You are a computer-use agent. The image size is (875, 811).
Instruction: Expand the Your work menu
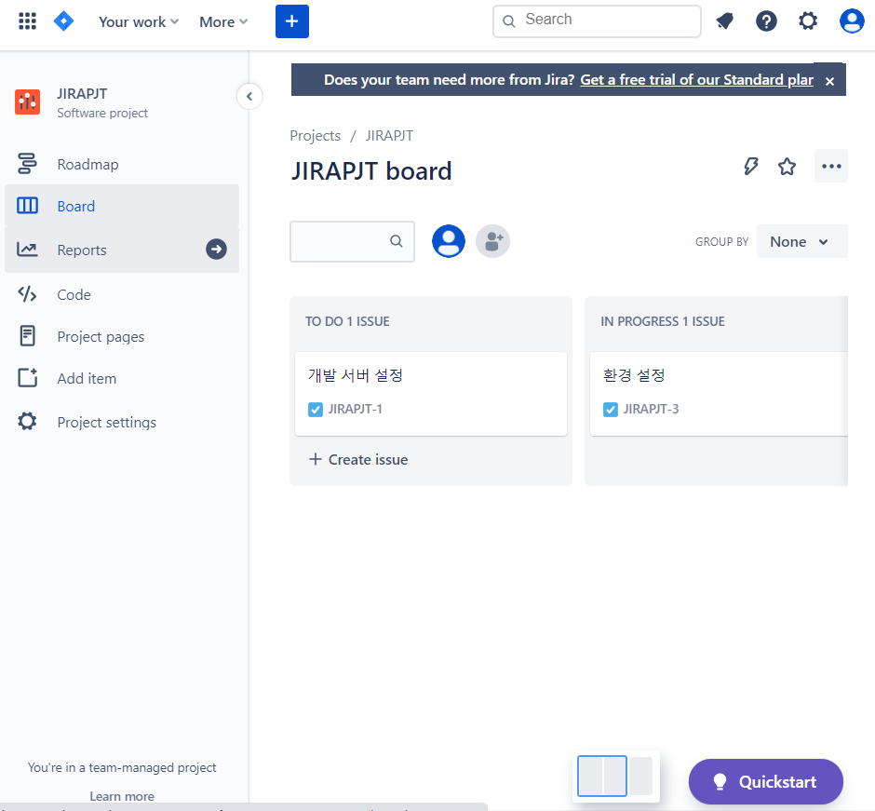139,21
